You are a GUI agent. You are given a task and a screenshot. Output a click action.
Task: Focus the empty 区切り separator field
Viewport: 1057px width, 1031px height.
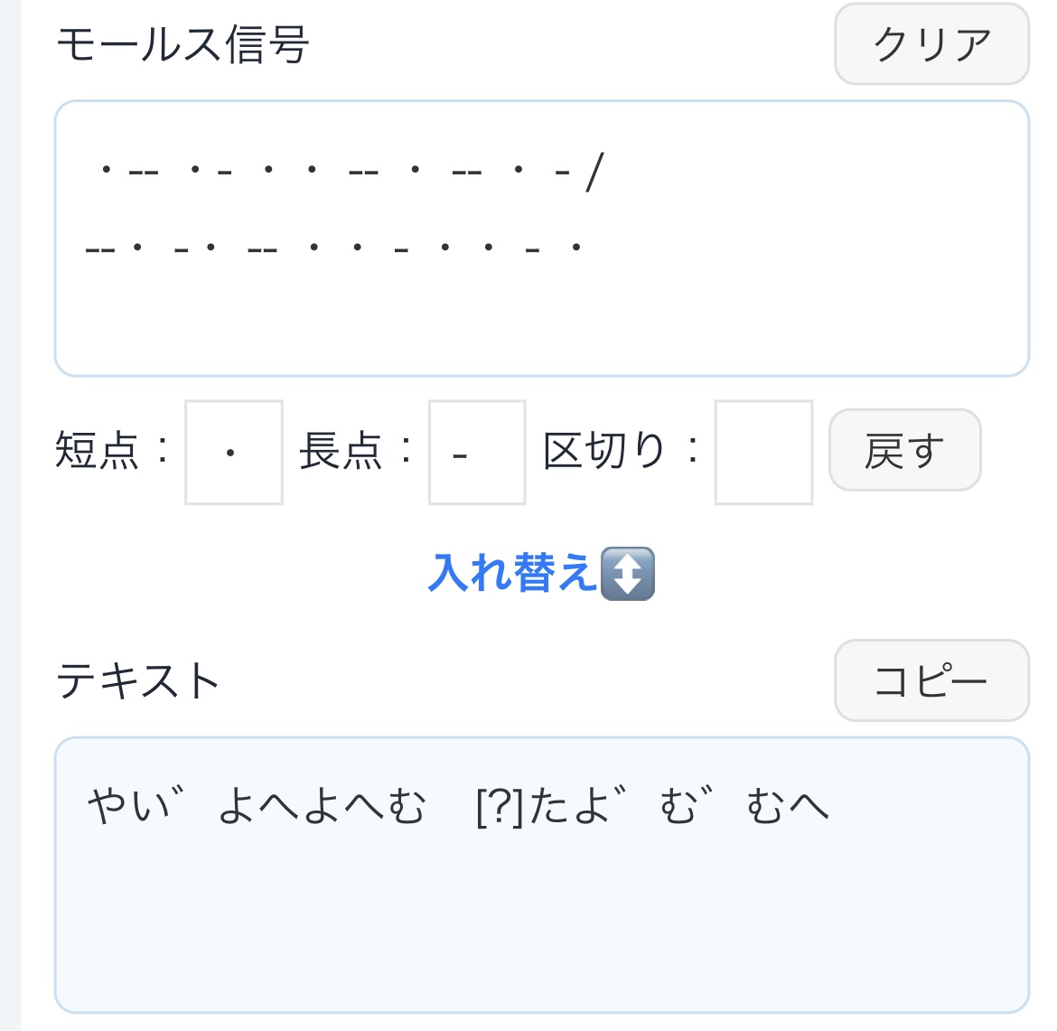762,452
